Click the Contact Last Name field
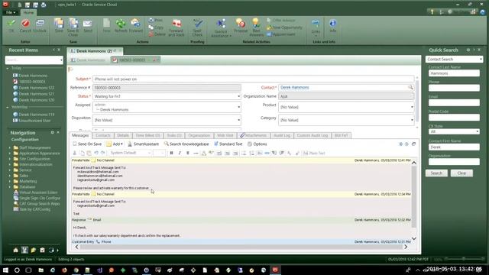The width and height of the screenshot is (489, 275). [x=454, y=73]
